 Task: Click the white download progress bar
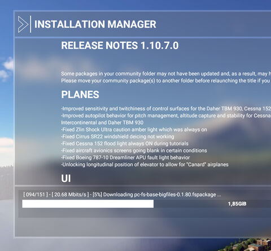pyautogui.click(x=88, y=204)
